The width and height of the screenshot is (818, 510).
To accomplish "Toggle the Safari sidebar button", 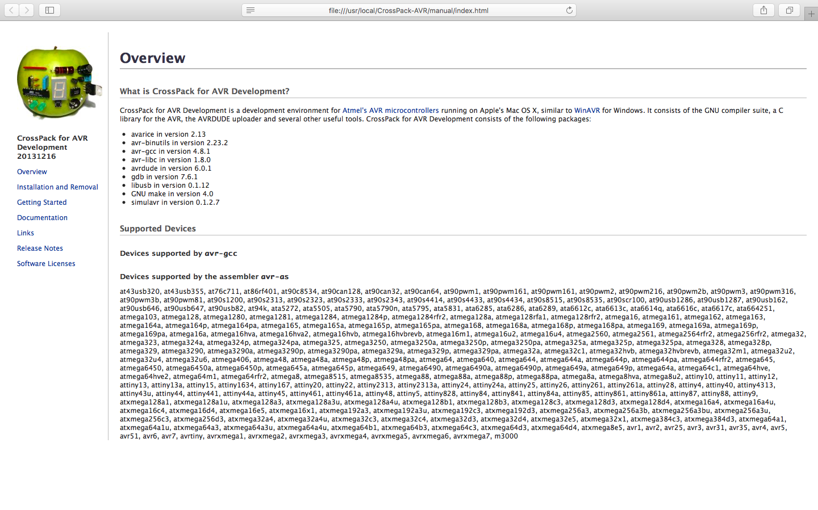I will coord(50,10).
